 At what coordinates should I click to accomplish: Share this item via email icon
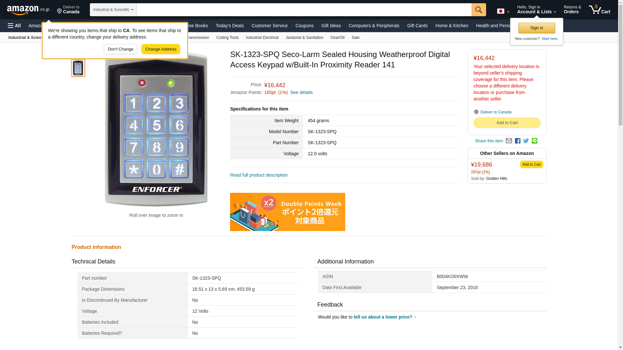509,141
